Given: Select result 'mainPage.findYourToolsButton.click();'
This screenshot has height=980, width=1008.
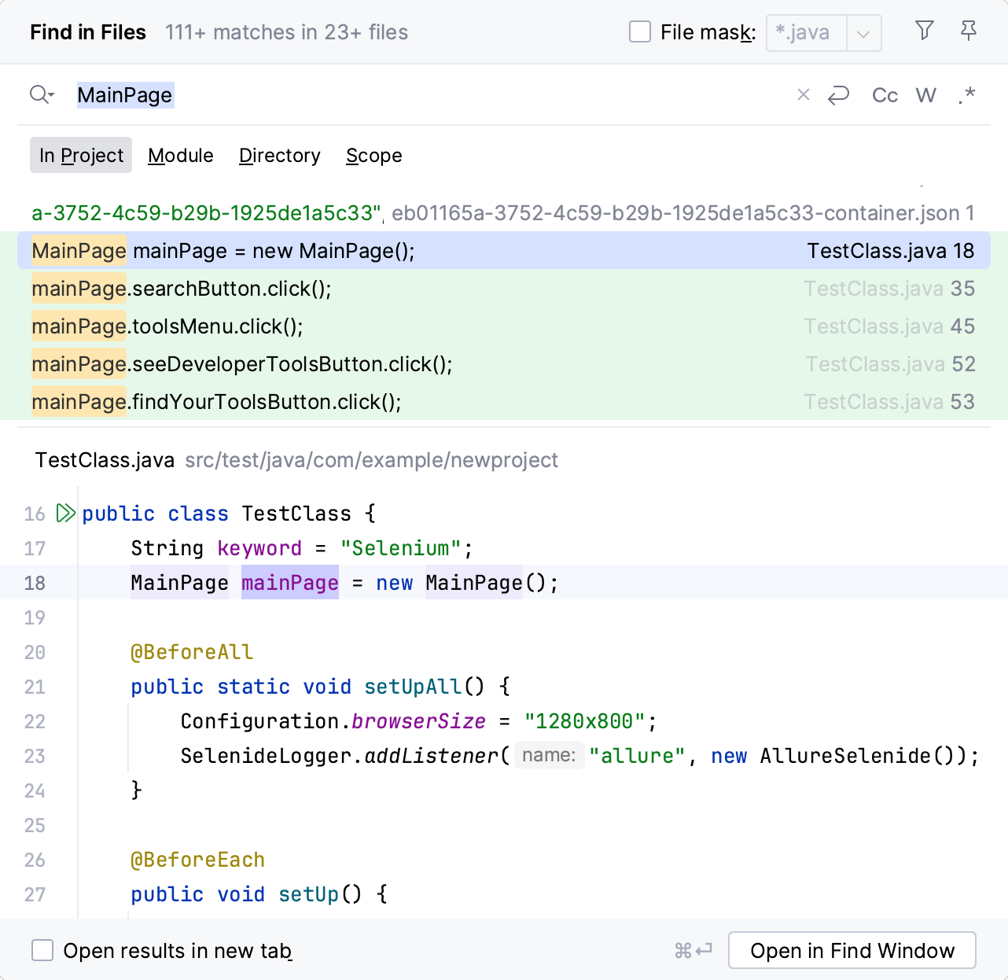Looking at the screenshot, I should click(x=503, y=402).
